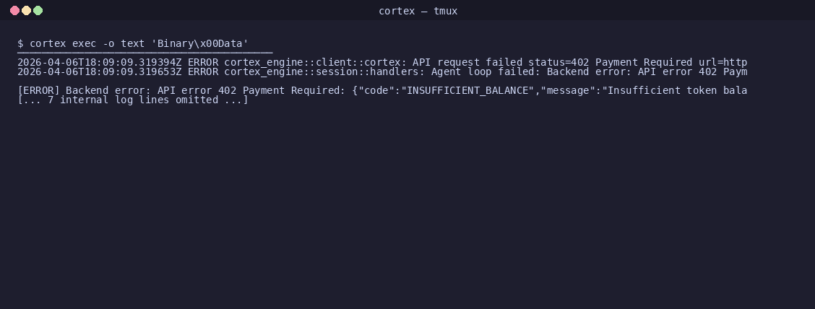This screenshot has height=309, width=815.
Task: Click the 'exec' subcommand text
Action: coord(85,43)
